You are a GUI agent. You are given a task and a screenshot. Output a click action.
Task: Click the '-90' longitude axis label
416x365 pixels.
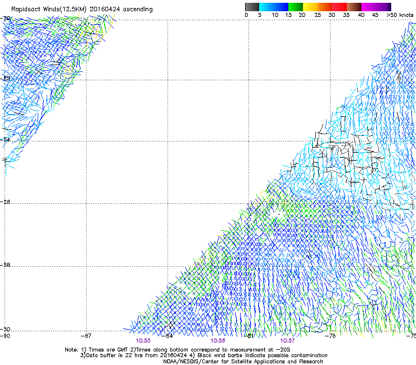[5, 336]
